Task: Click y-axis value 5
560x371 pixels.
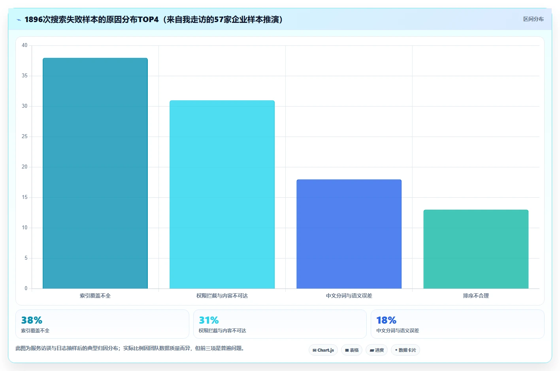Action: (x=26, y=258)
